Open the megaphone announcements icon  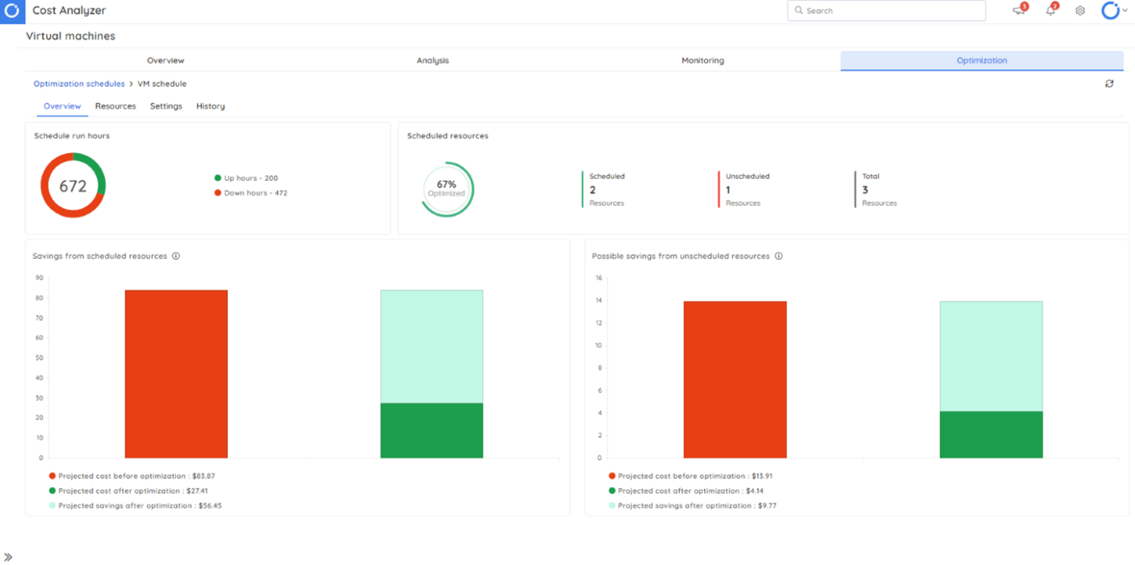pyautogui.click(x=1019, y=10)
